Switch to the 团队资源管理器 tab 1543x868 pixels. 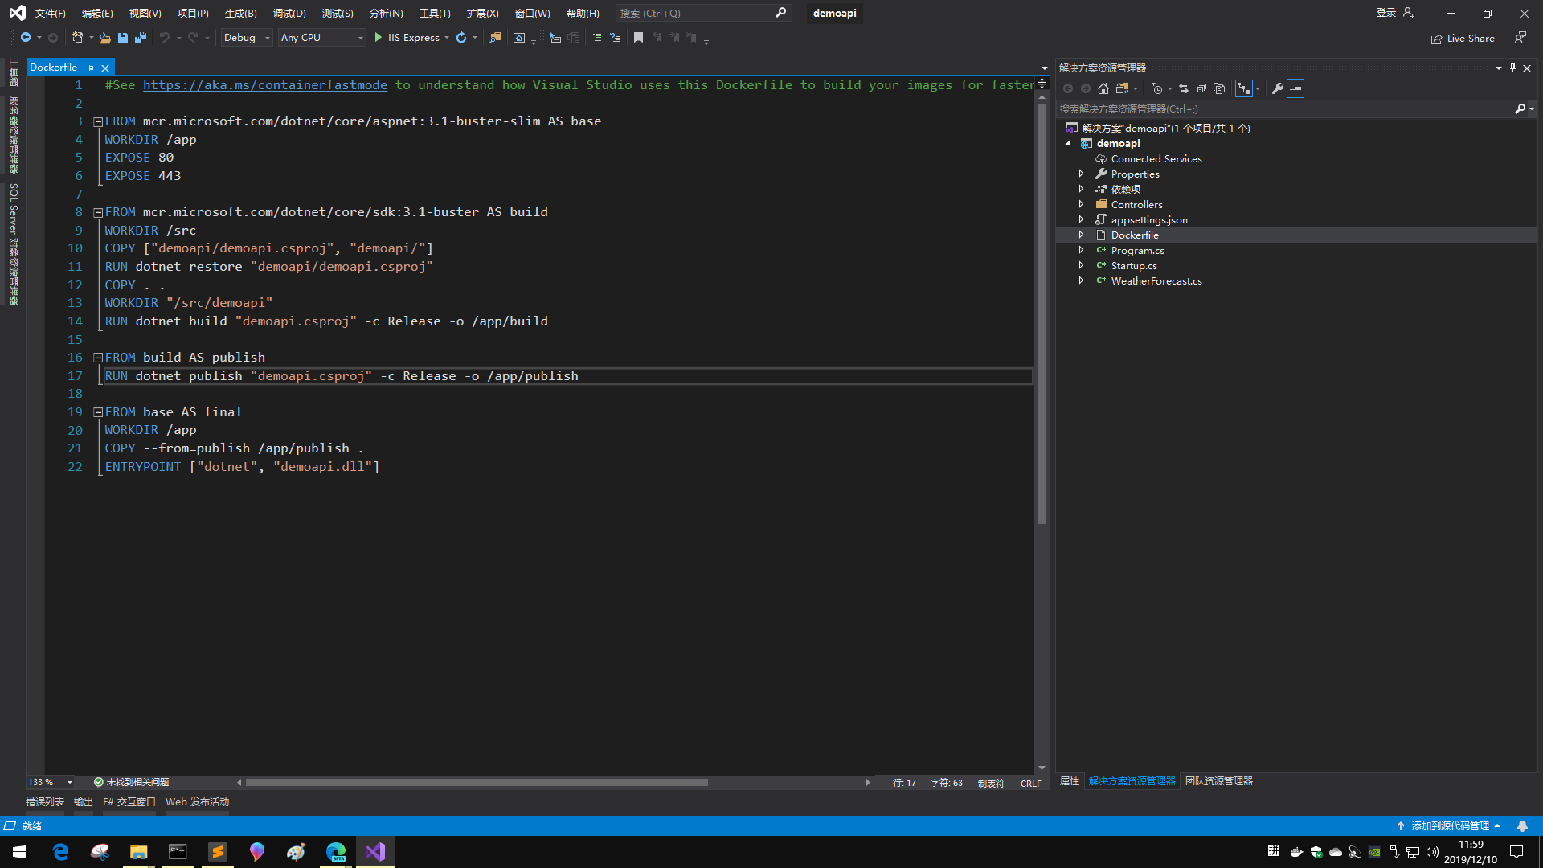point(1218,781)
